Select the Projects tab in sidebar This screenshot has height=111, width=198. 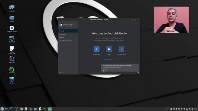(x=68, y=31)
